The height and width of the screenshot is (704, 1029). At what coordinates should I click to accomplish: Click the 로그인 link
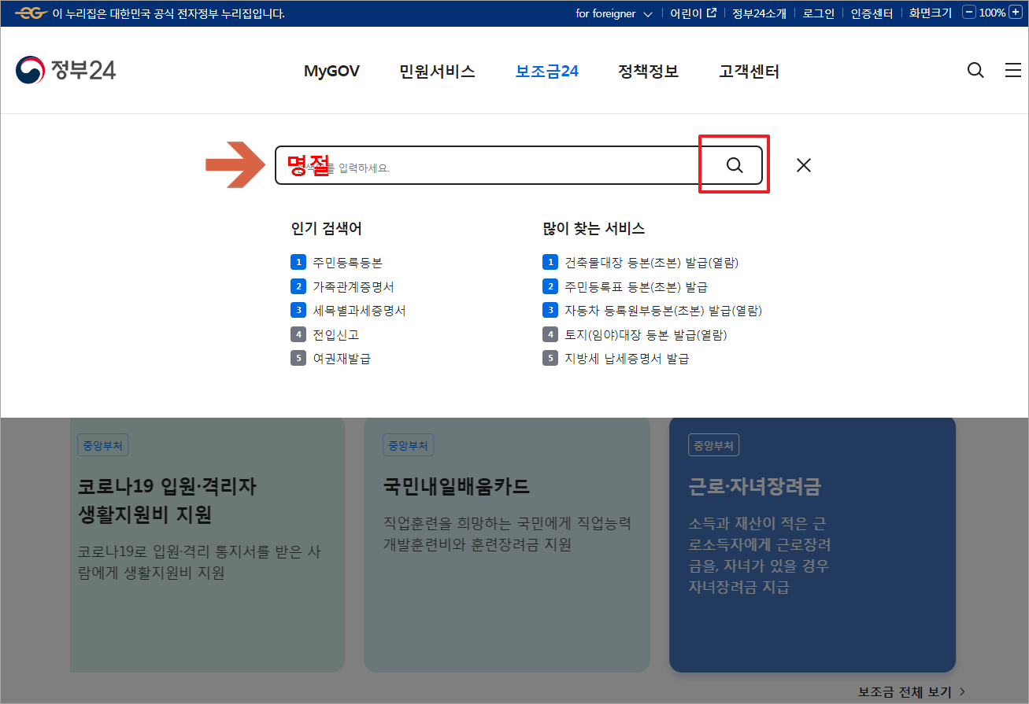(818, 13)
